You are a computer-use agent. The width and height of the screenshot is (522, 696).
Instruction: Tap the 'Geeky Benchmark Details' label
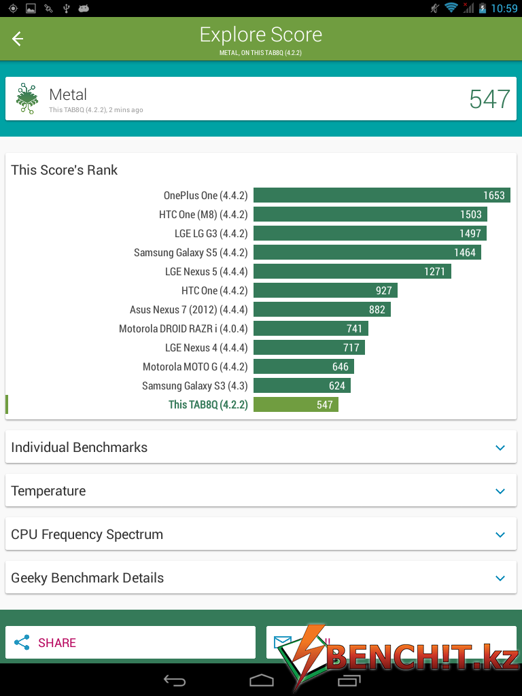[88, 578]
